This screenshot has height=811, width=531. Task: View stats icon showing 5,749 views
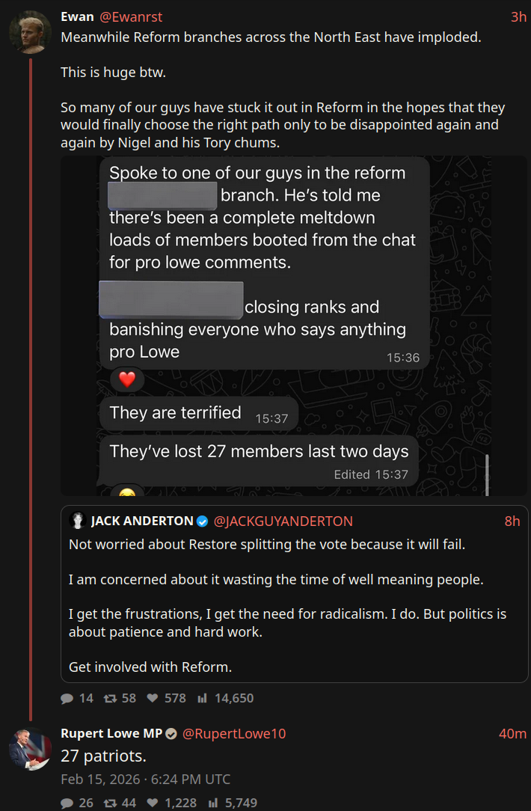point(213,803)
